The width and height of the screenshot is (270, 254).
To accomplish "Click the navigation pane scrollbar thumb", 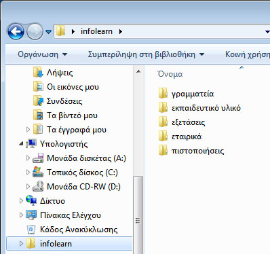I will [138, 215].
